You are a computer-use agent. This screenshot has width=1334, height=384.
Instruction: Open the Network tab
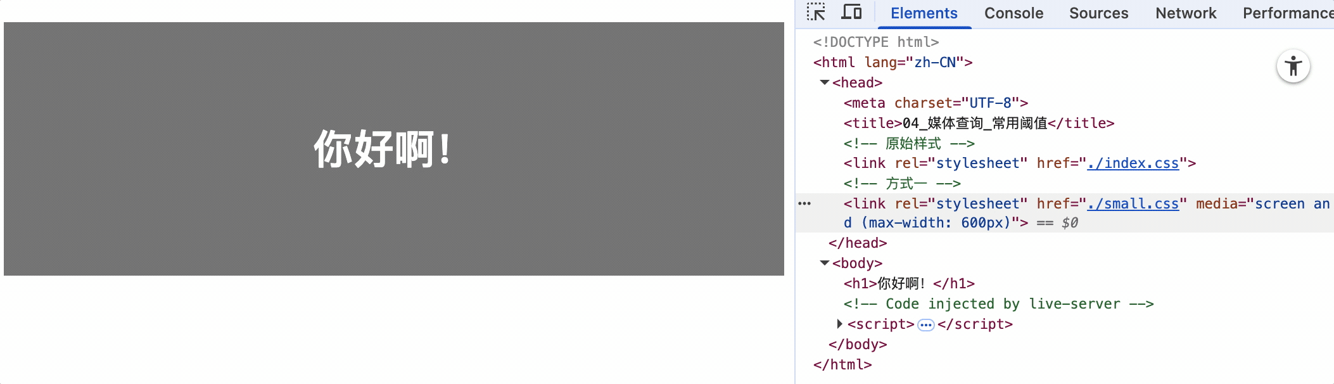point(1186,13)
